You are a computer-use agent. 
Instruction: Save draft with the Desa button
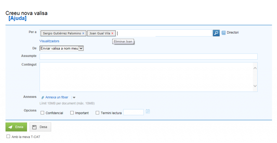tap(40, 127)
